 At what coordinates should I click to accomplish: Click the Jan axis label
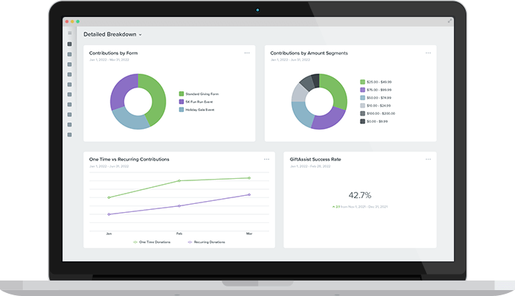109,233
